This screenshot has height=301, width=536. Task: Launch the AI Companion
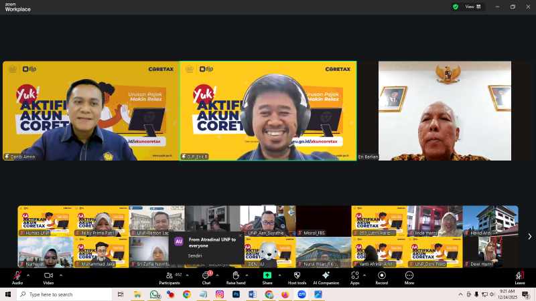[326, 276]
